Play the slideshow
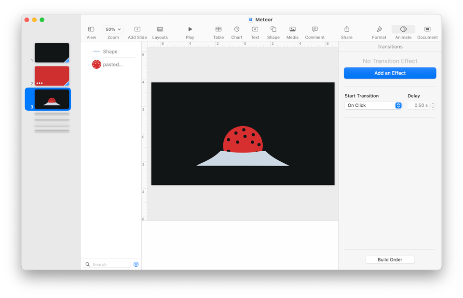 pyautogui.click(x=190, y=30)
